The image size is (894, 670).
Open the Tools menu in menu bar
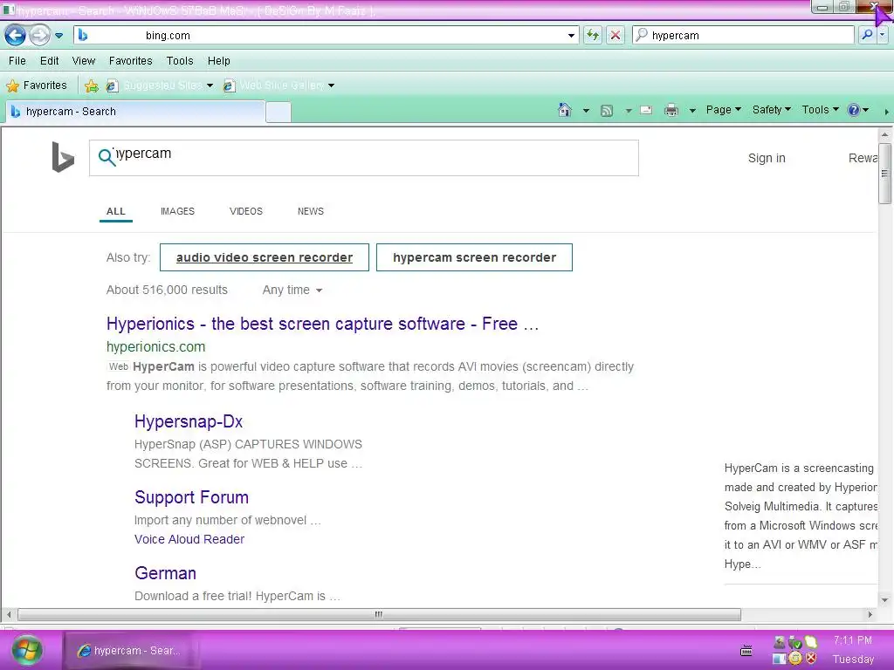pyautogui.click(x=180, y=60)
